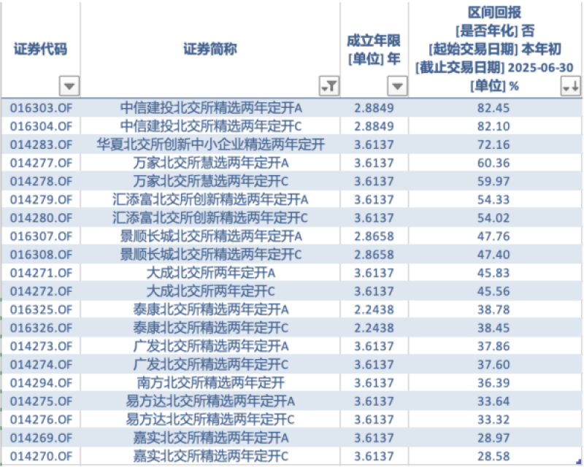The height and width of the screenshot is (467, 584).
Task: Select fund name 泰康北交所精选两年定开C
Action: click(x=211, y=328)
